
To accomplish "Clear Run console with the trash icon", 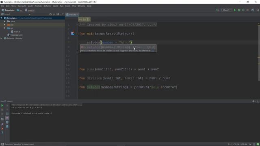I will coord(7,127).
